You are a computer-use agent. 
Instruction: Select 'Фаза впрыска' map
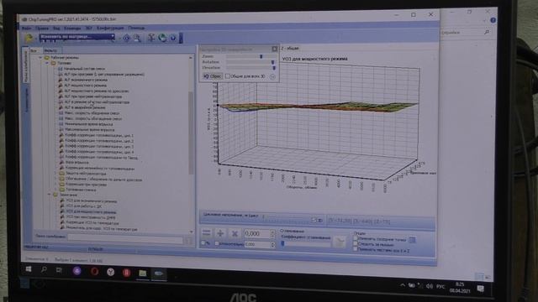coord(76,163)
